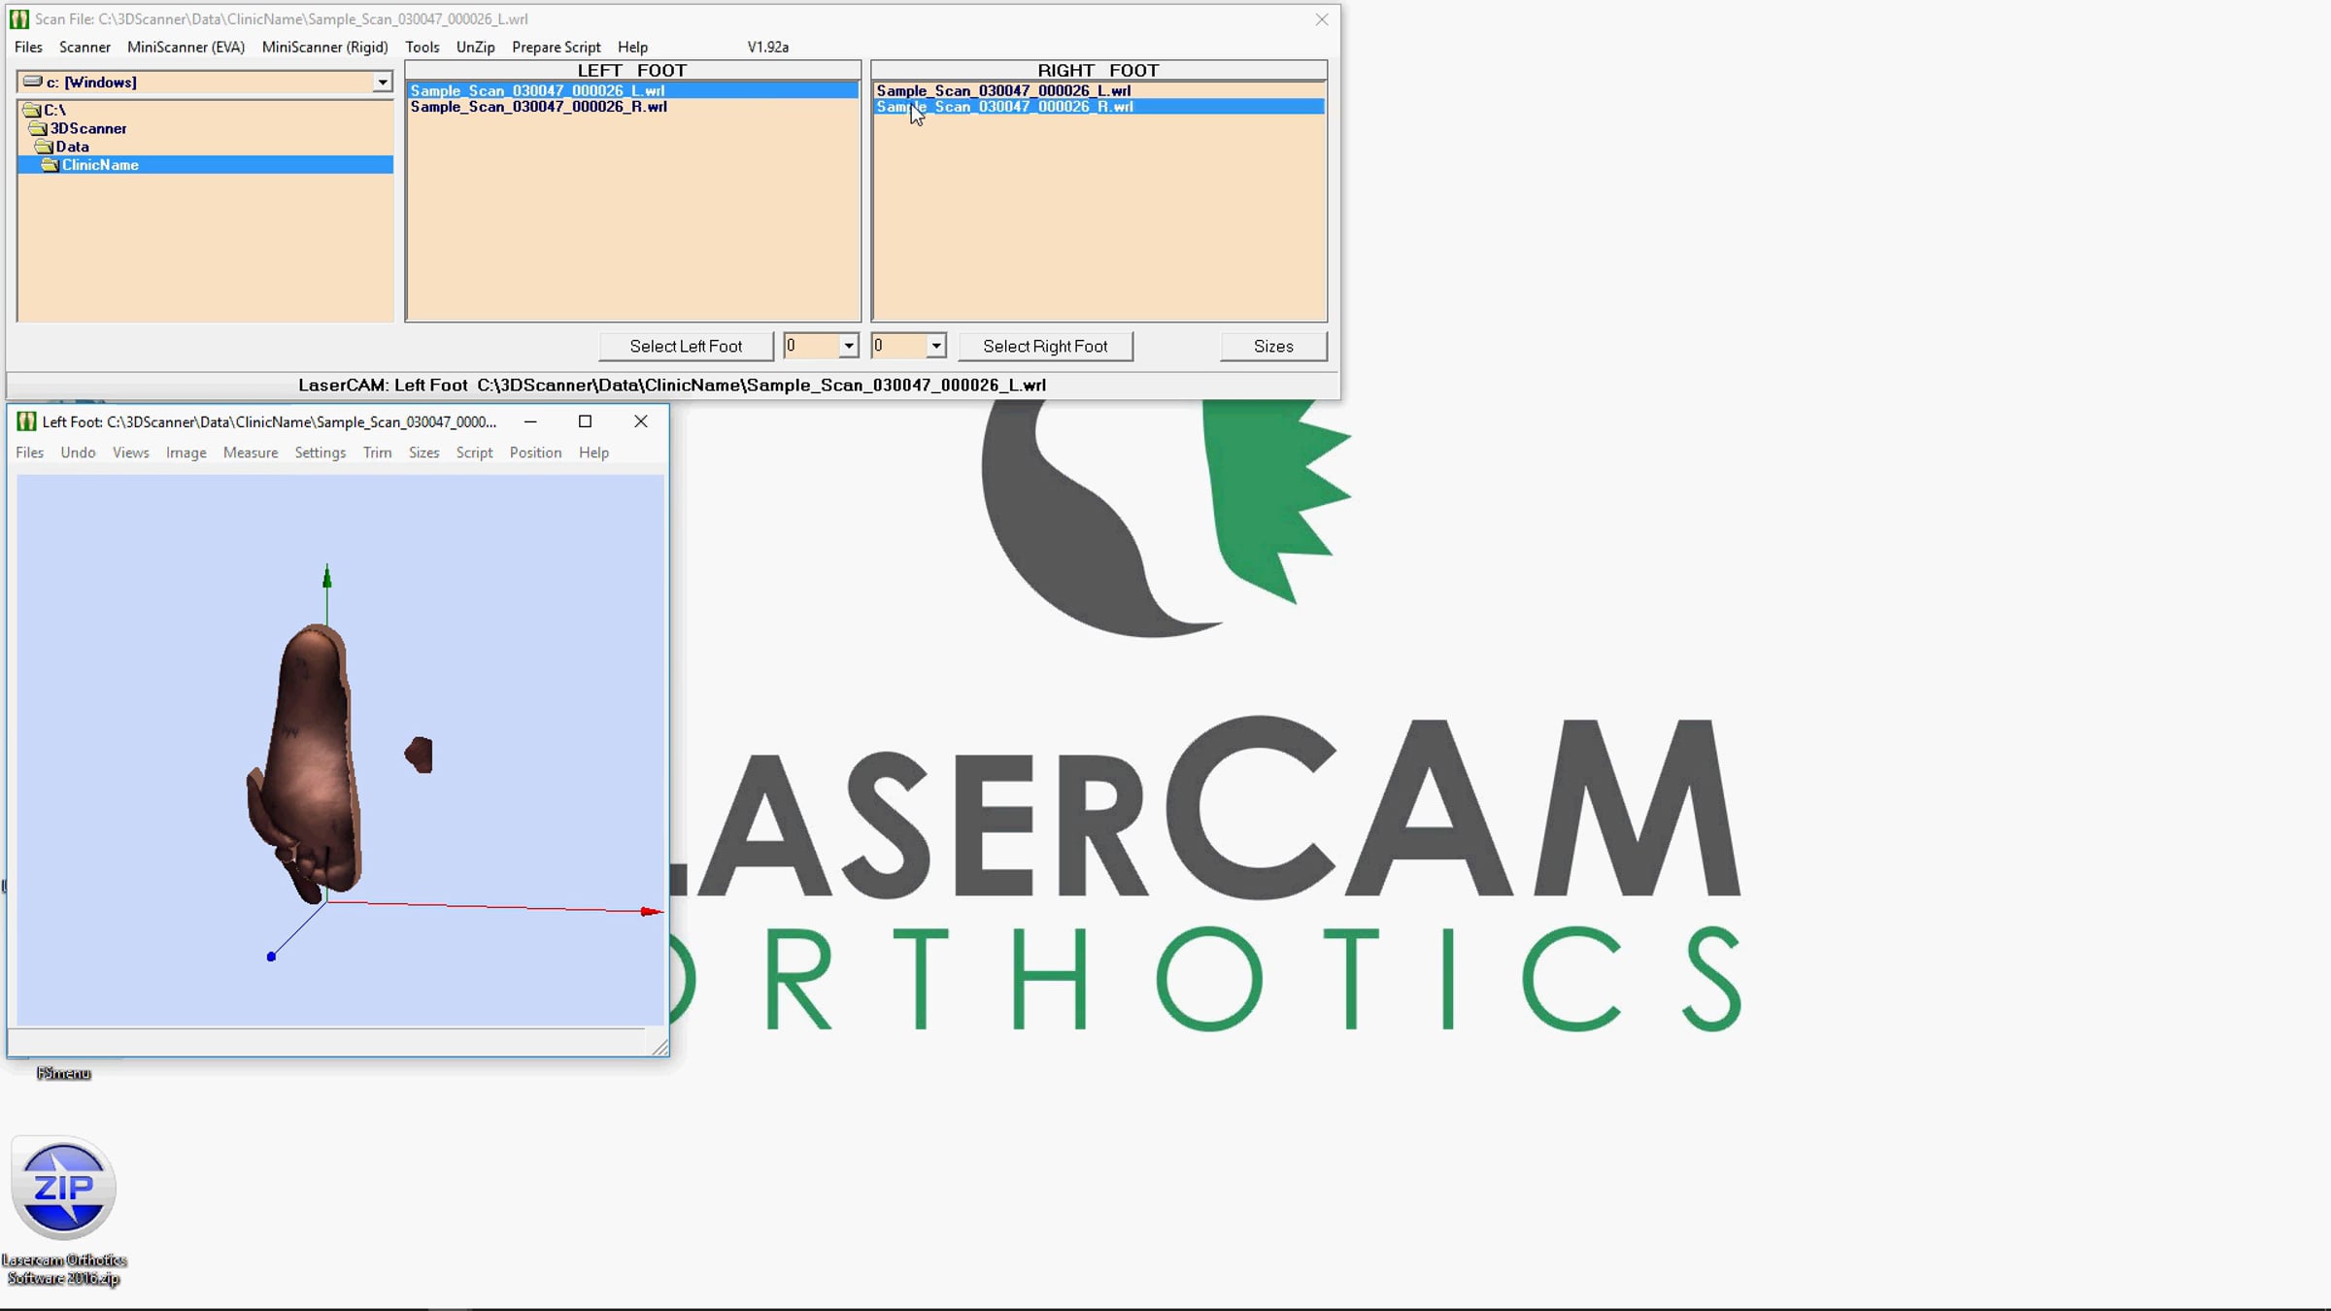Open the right foot number dropdown
The image size is (2331, 1311).
pyautogui.click(x=935, y=346)
